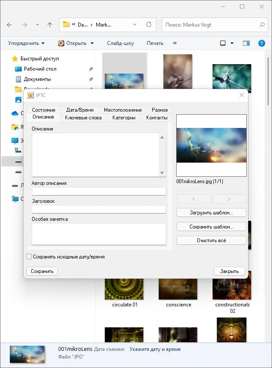Expand the Открыть dropdown arrow
Viewport: 272px width, 368px height.
click(92, 43)
